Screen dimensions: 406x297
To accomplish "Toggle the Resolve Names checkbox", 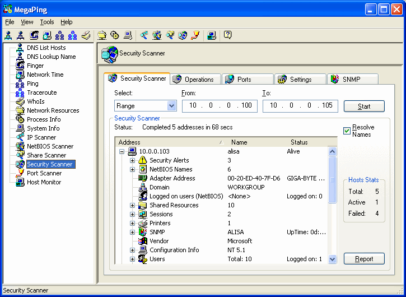I will [347, 131].
